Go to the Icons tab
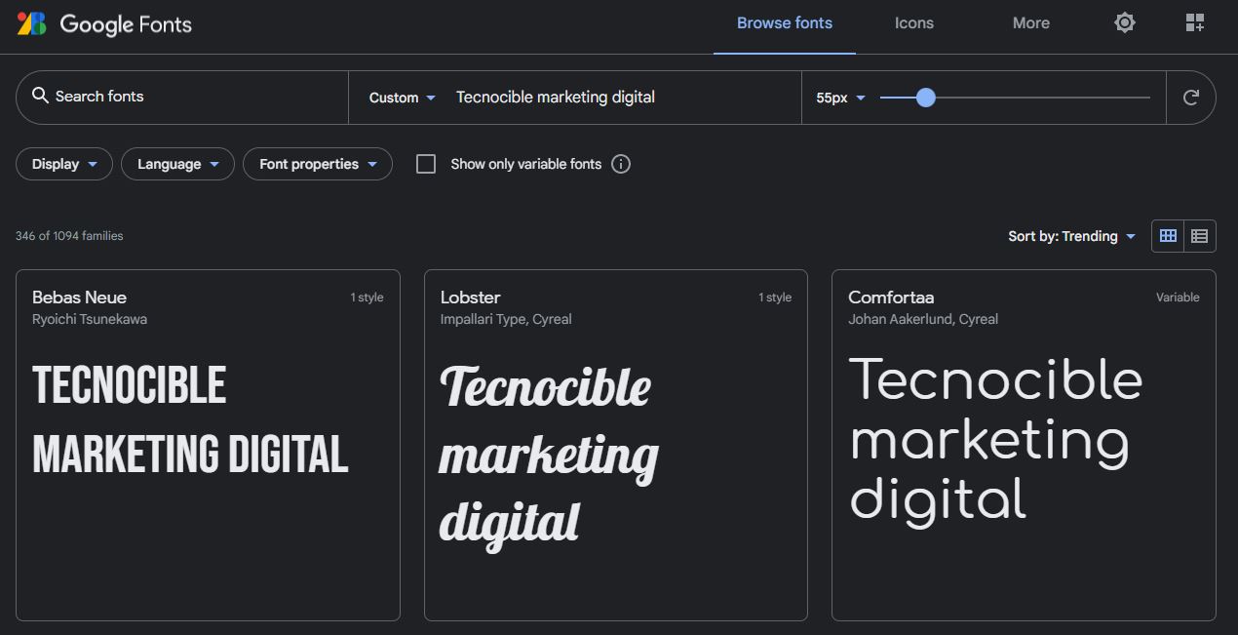This screenshot has height=635, width=1238. tap(913, 23)
